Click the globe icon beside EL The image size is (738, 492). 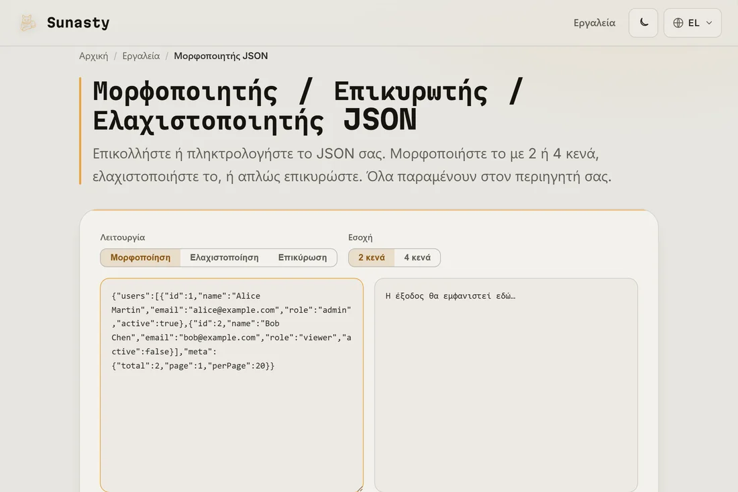678,23
